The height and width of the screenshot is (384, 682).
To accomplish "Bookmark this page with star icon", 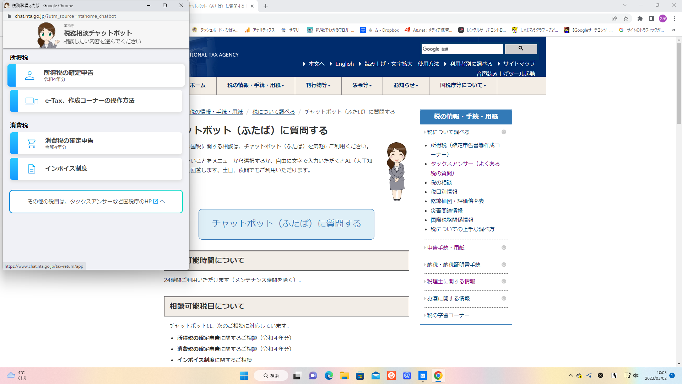I will pyautogui.click(x=626, y=18).
